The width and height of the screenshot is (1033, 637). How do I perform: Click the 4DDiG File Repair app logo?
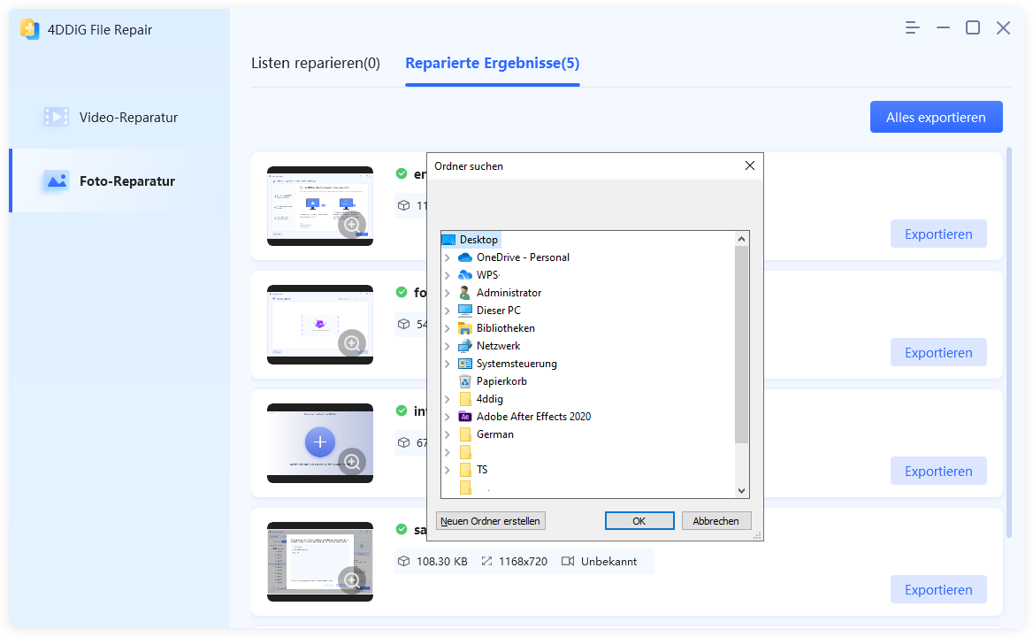pyautogui.click(x=31, y=28)
